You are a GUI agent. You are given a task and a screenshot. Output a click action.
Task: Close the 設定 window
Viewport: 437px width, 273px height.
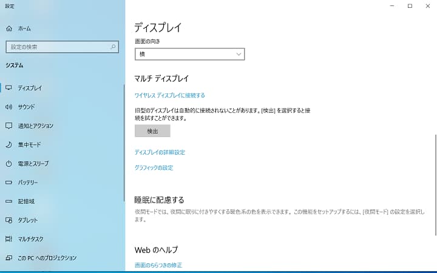point(428,6)
